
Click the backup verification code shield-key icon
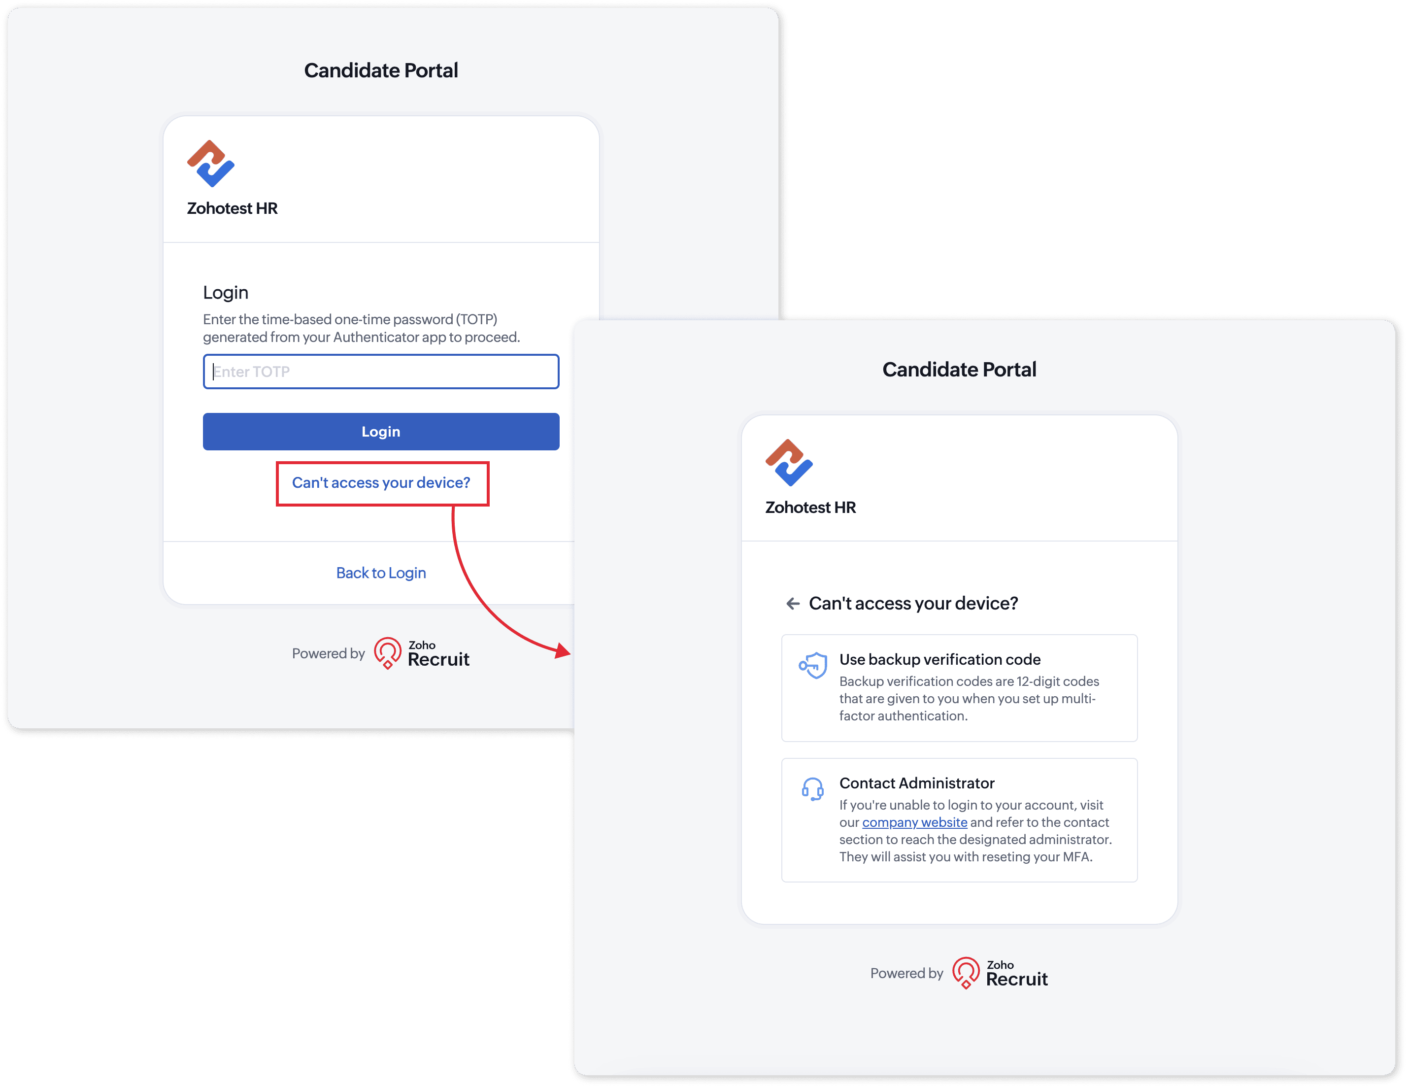(x=813, y=665)
